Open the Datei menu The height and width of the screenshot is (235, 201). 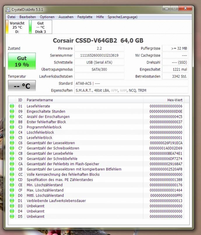(11, 17)
